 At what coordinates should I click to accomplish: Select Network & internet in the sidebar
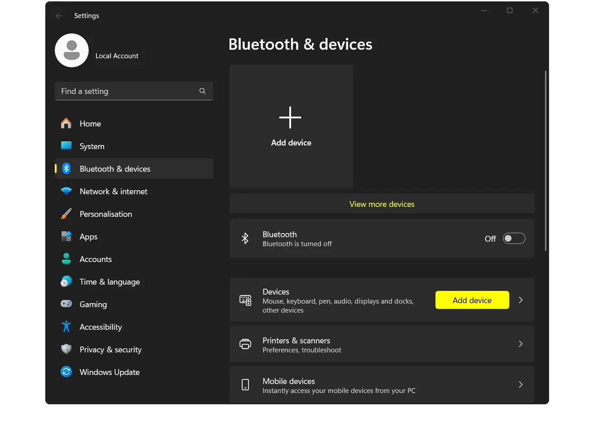(x=134, y=191)
